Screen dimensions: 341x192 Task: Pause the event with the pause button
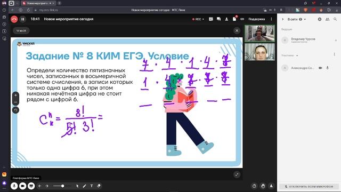coord(22,19)
